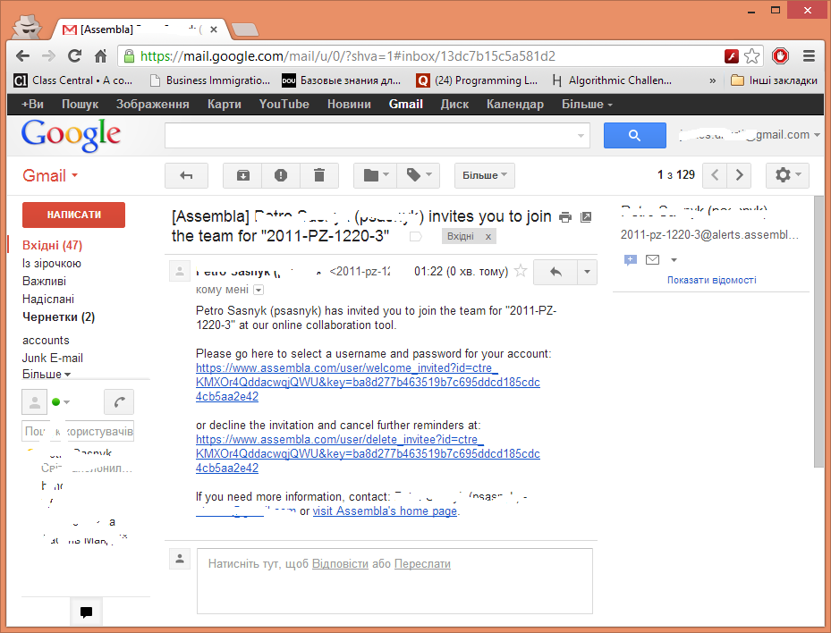Open Диск in the Google bar
This screenshot has width=831, height=633.
click(454, 105)
